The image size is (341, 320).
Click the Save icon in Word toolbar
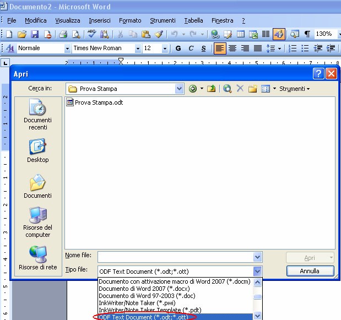[x=35, y=34]
